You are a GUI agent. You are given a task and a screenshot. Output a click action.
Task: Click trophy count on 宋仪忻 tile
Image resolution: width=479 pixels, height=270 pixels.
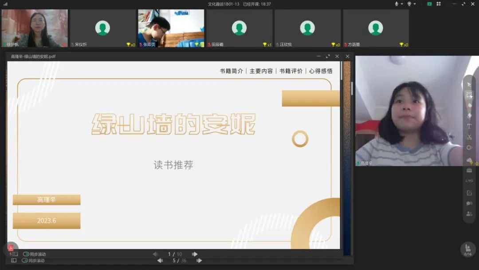pos(130,45)
